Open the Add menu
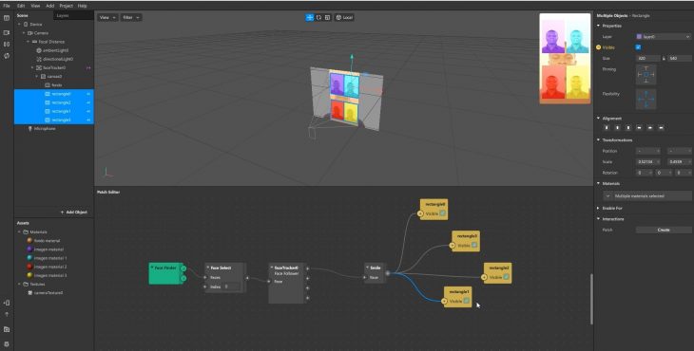 pyautogui.click(x=50, y=6)
